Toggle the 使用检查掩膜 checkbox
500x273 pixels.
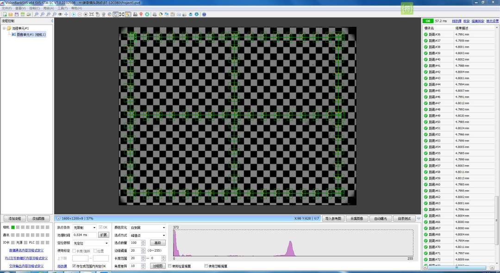(x=169, y=266)
